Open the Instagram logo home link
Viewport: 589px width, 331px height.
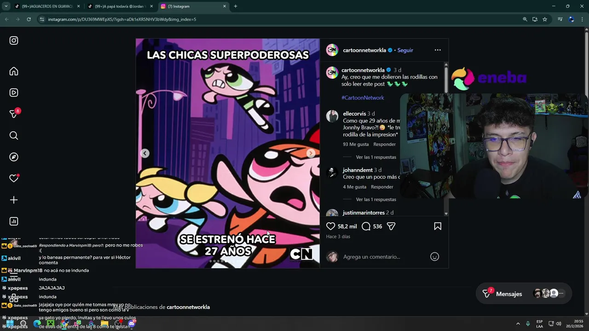pyautogui.click(x=14, y=40)
